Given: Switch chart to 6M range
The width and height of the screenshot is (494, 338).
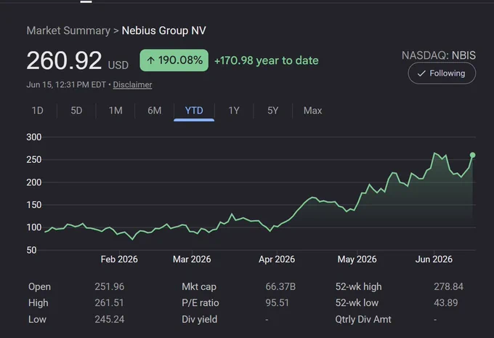Looking at the screenshot, I should 154,110.
